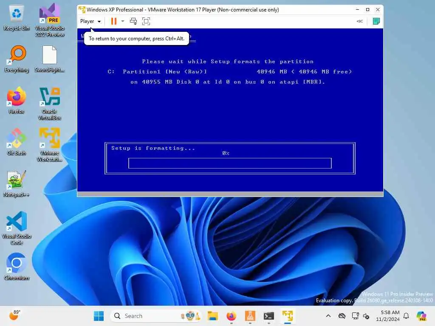Close the VMware Player window
435x326 pixels.
[378, 10]
